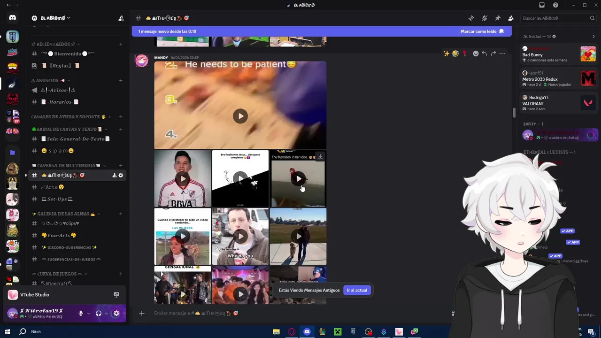601x338 pixels.
Task: Open Discord icon in Windows taskbar
Action: click(x=307, y=331)
